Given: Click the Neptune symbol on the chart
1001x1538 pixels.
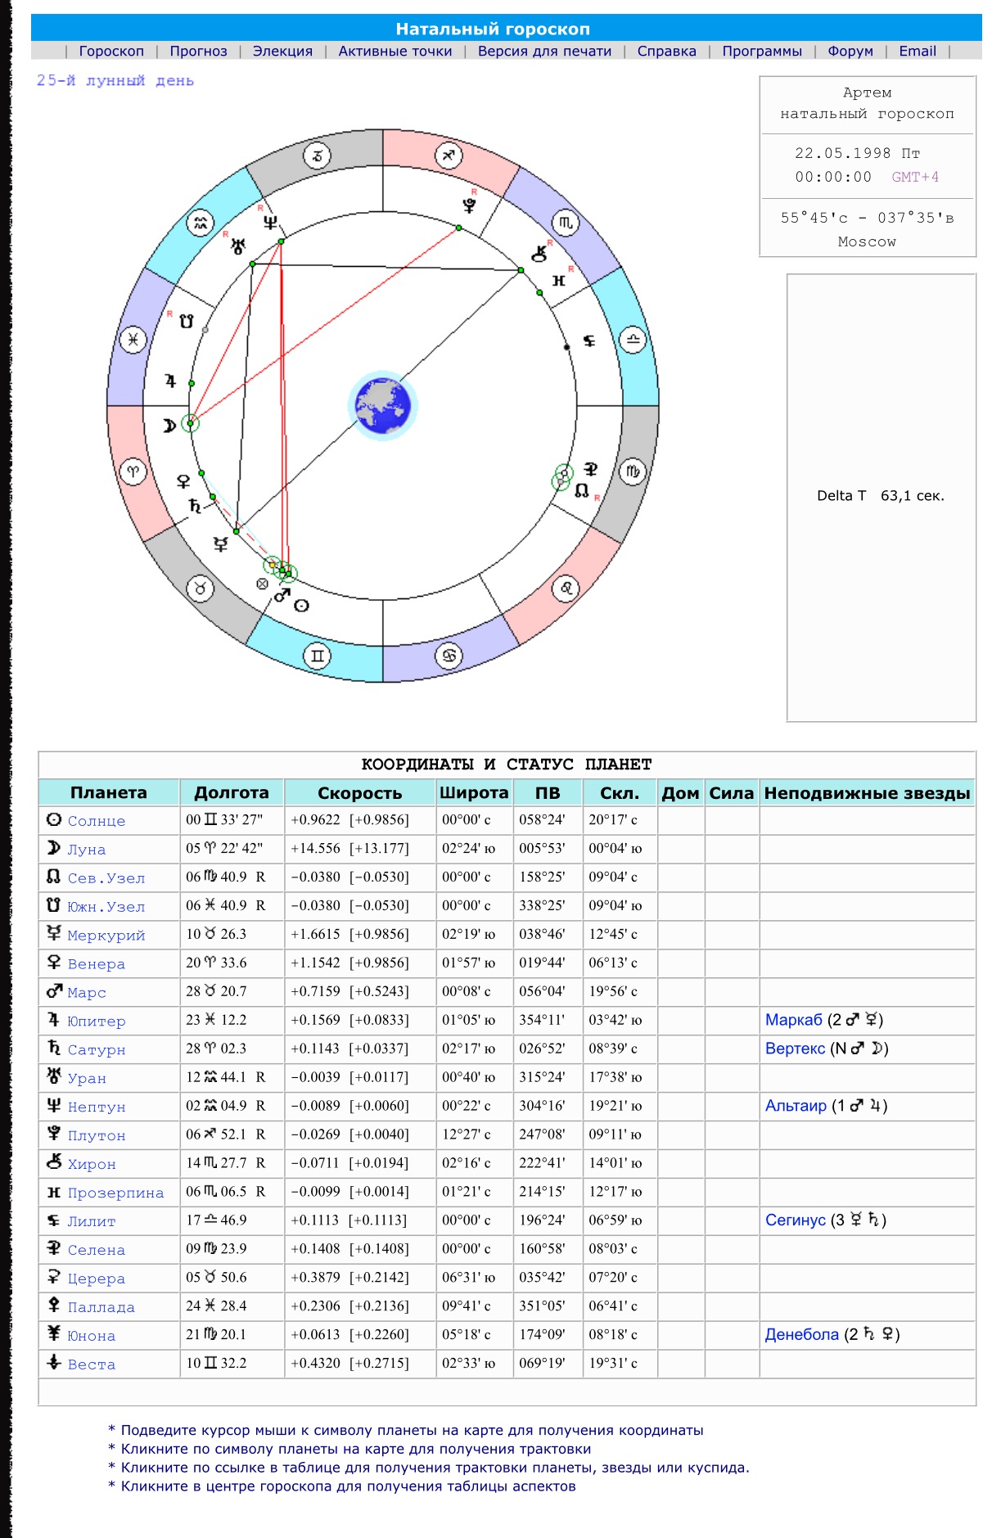Looking at the screenshot, I should click(x=270, y=222).
